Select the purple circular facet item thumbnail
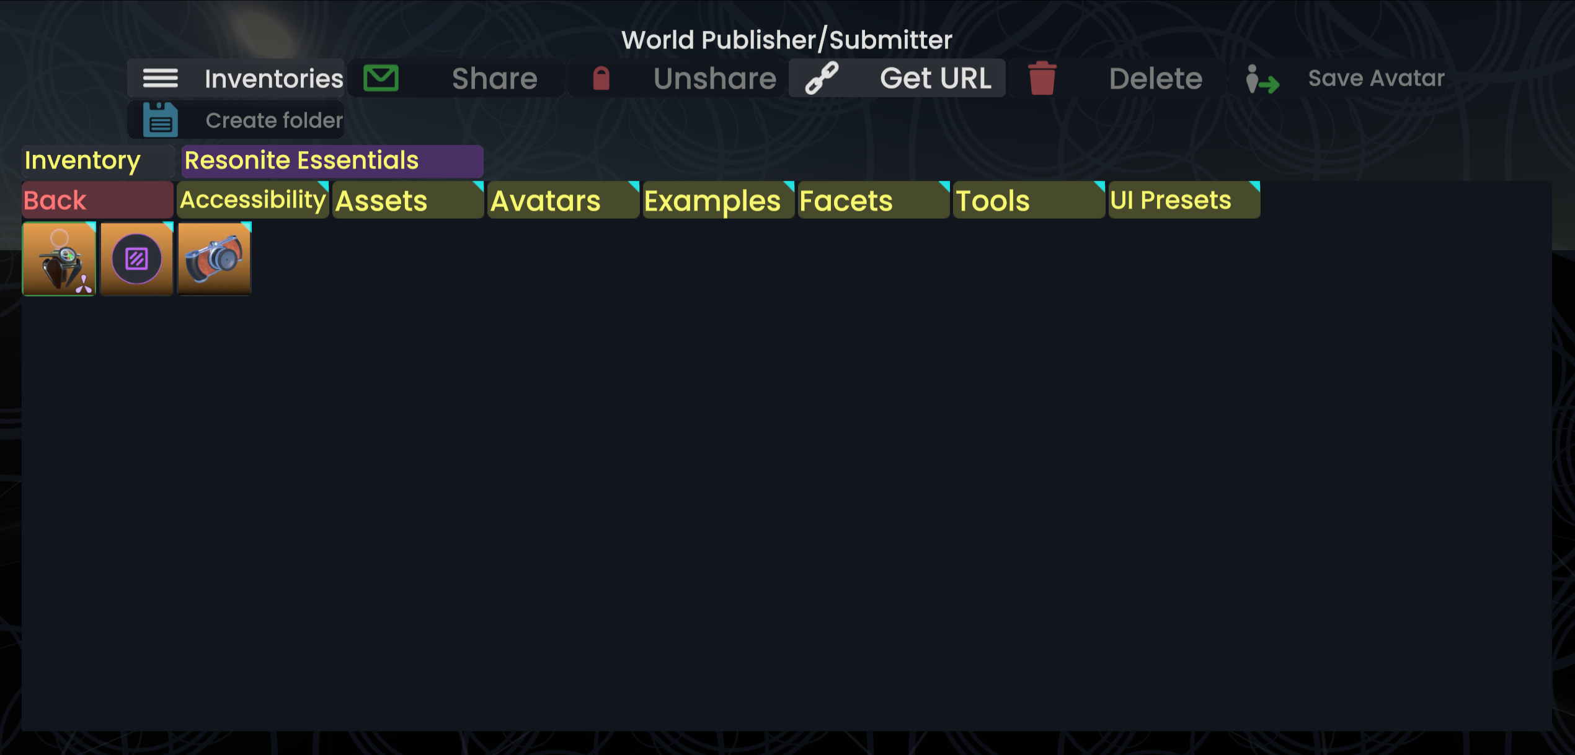 136,259
